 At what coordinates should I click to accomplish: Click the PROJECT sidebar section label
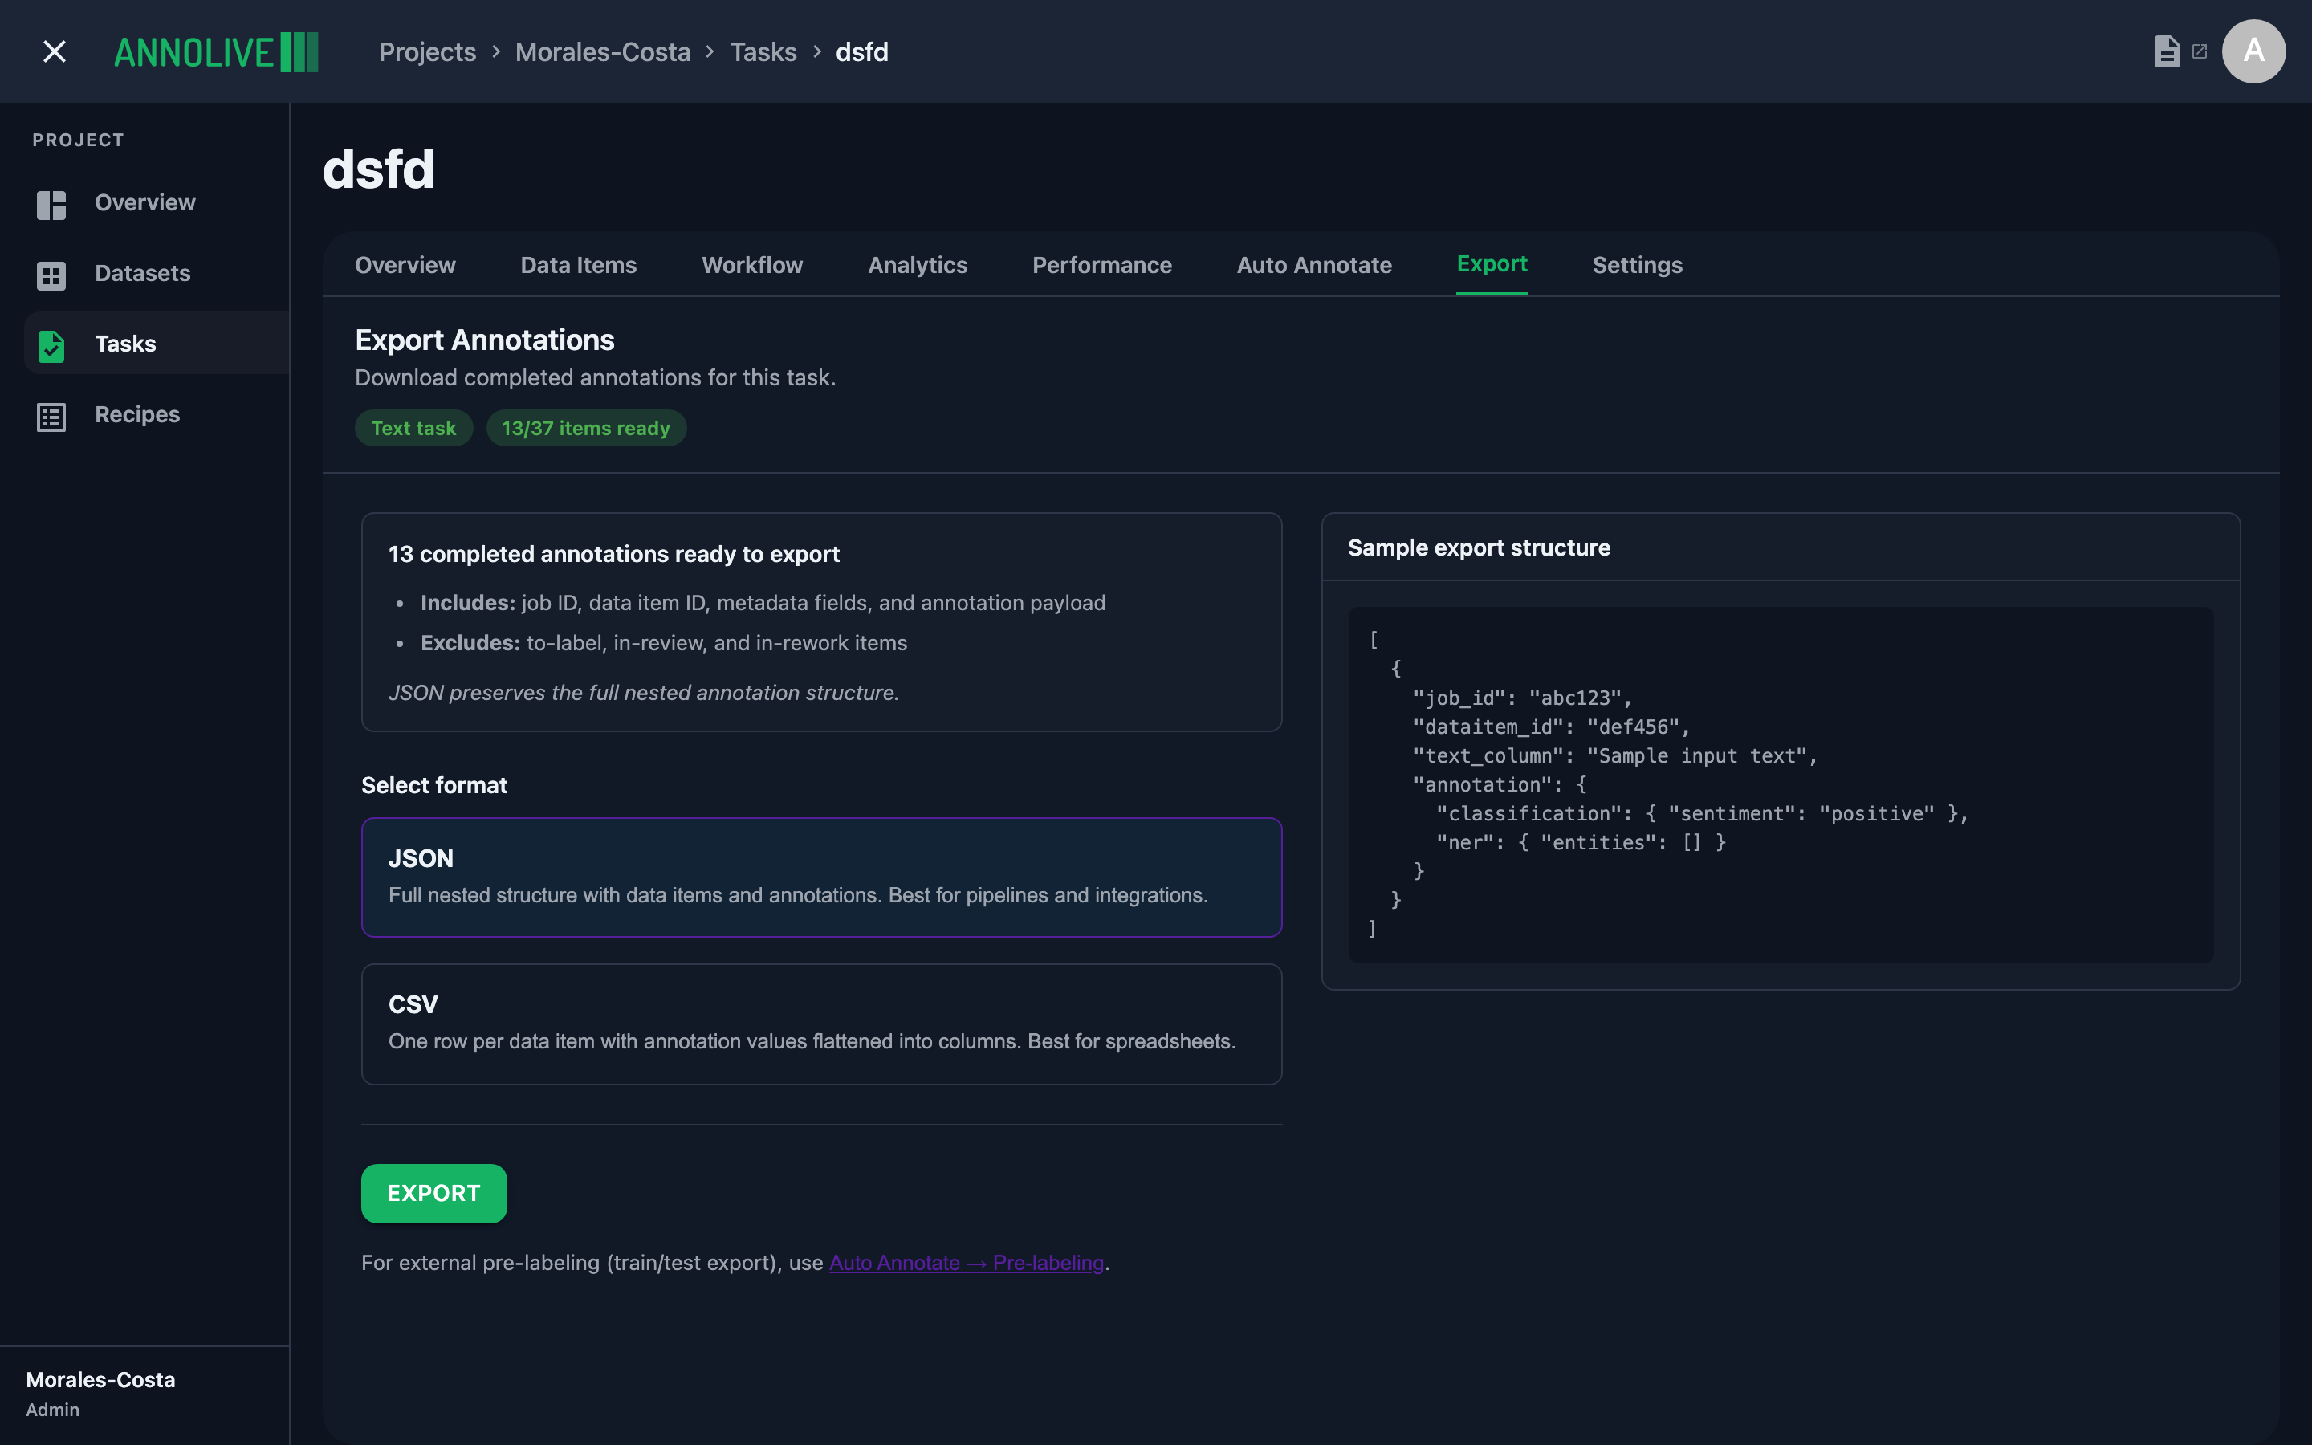79,140
